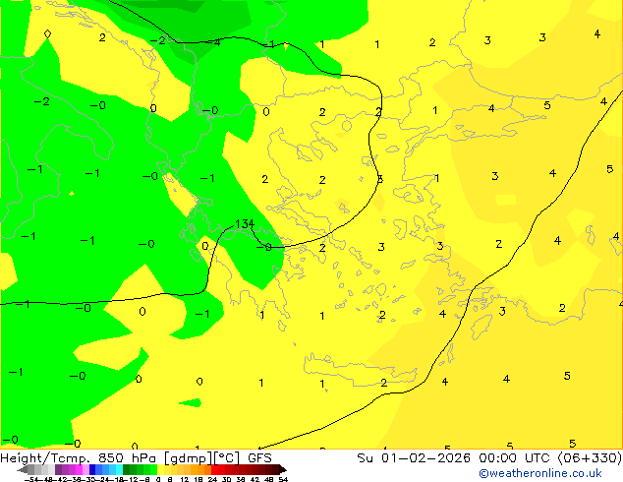Click the 24 label on the color scale

212,479
